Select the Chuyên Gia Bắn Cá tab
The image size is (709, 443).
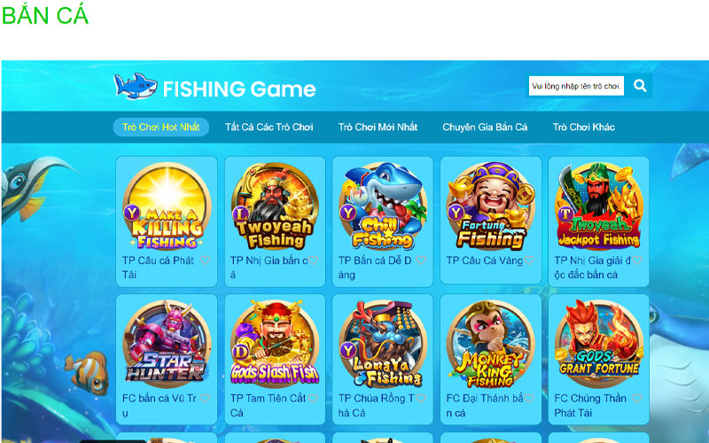click(485, 127)
